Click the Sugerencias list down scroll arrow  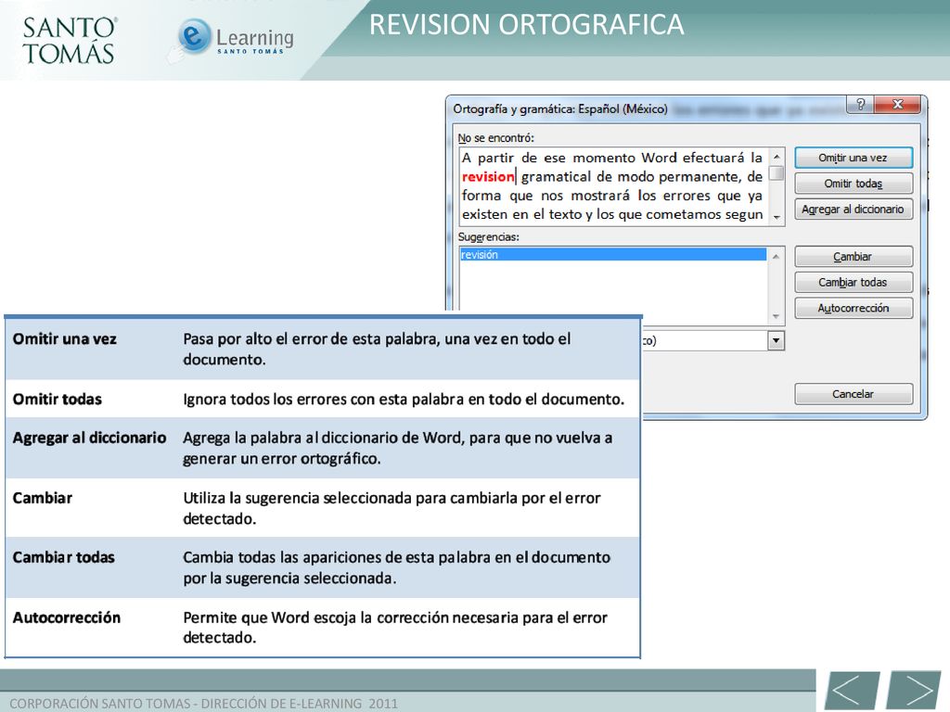point(777,317)
